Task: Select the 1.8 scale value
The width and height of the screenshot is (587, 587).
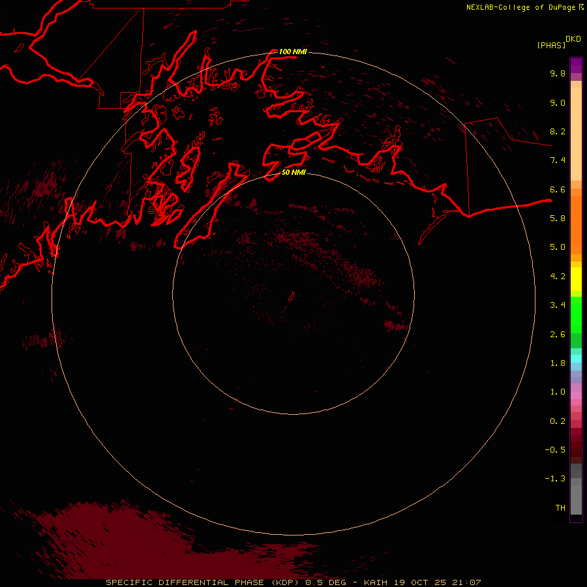Action: (x=558, y=363)
